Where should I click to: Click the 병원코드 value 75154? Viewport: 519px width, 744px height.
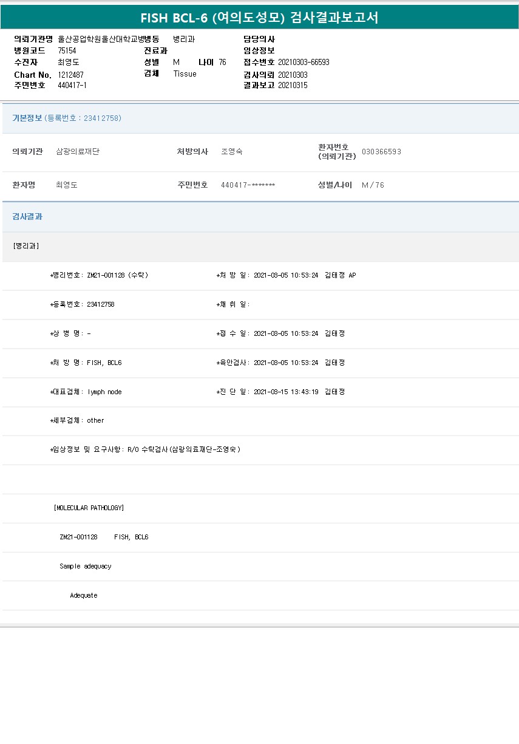[x=67, y=51]
